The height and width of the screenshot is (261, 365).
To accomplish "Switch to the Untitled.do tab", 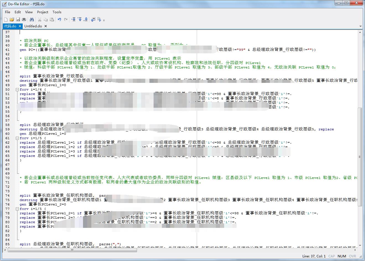I will (x=33, y=26).
